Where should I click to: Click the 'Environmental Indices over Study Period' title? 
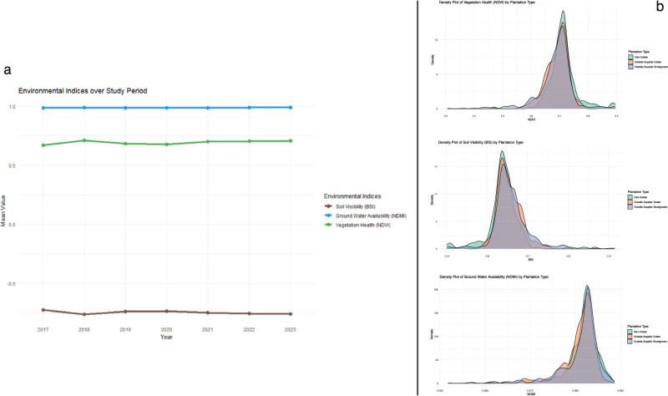[x=83, y=89]
